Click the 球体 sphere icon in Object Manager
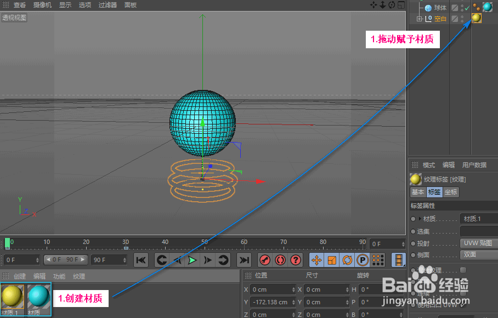Image resolution: width=498 pixels, height=318 pixels. pos(428,7)
